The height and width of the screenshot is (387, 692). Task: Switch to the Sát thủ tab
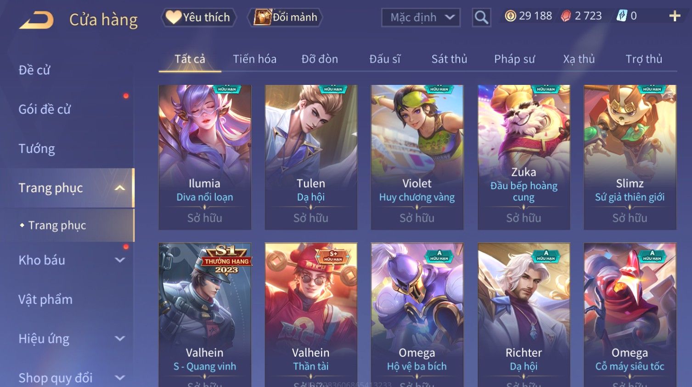point(449,59)
